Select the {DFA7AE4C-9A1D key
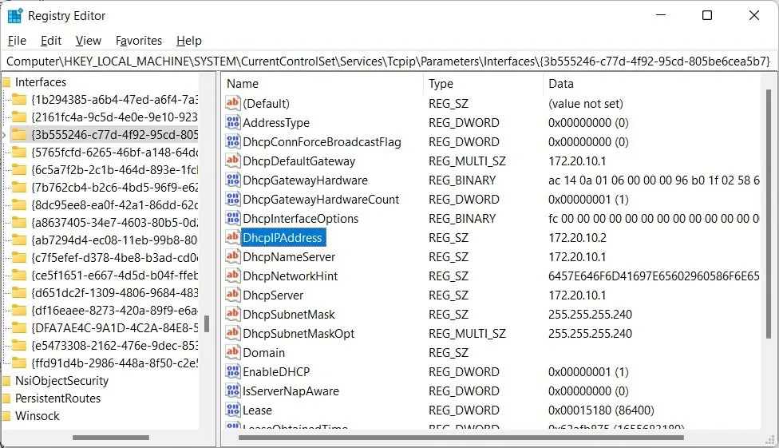 click(x=114, y=327)
